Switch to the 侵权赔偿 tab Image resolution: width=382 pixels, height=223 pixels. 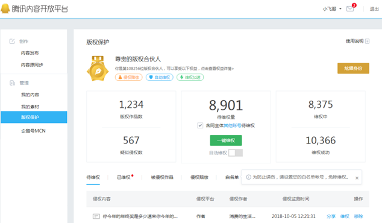point(199,177)
